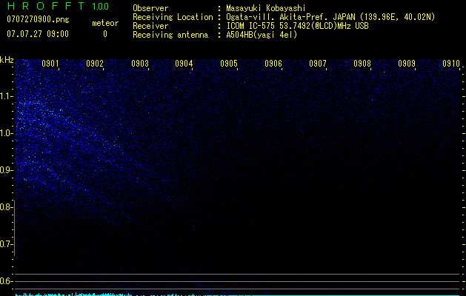
Task: Click the 0904 time marker
Action: (184, 64)
